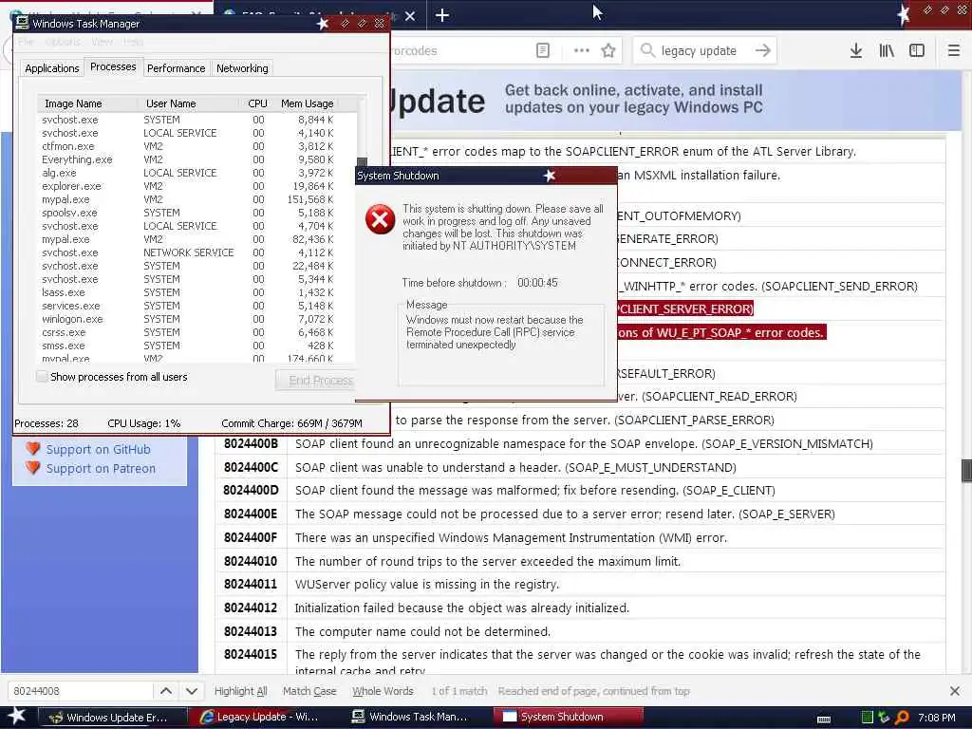Click error code 80244010 cell
This screenshot has width=972, height=729.
251,561
